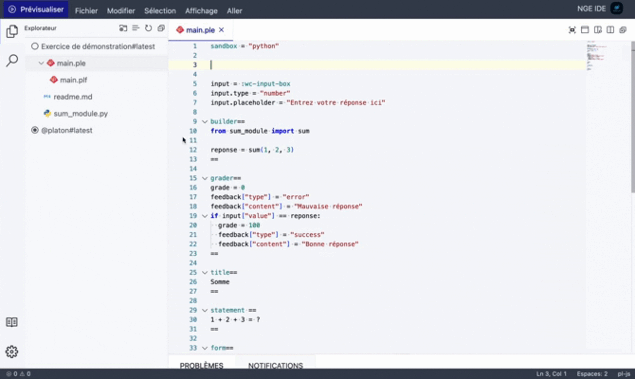The image size is (635, 379).
Task: Open sum_module.py file in explorer
Action: coord(80,113)
